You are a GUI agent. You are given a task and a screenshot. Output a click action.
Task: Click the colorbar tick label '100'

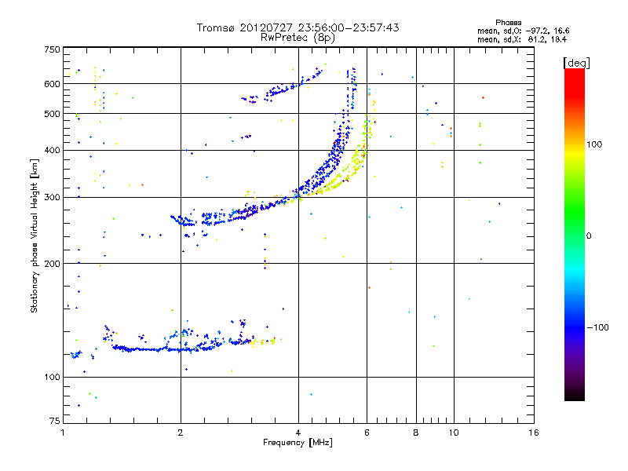click(x=594, y=144)
